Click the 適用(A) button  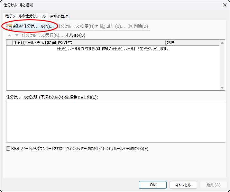click(213, 185)
